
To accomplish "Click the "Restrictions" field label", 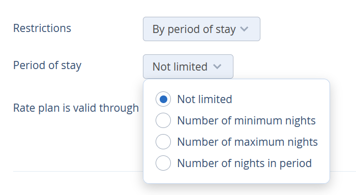I will click(42, 28).
